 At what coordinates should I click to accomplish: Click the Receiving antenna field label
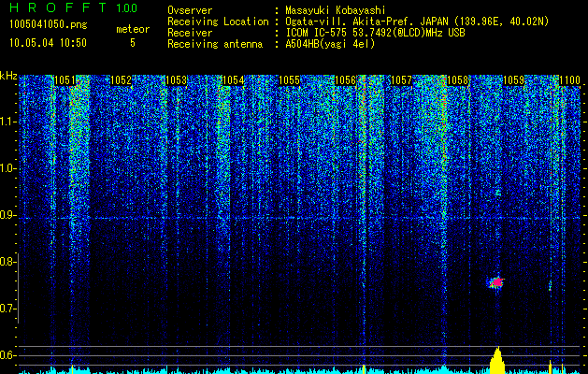pos(215,44)
